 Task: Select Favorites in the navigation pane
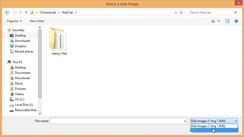click(18, 30)
